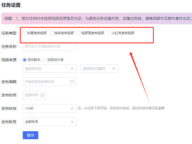Screen dimensions: 192x144
Task: Check the 快手发布视频 checkbox
Action: [52, 33]
